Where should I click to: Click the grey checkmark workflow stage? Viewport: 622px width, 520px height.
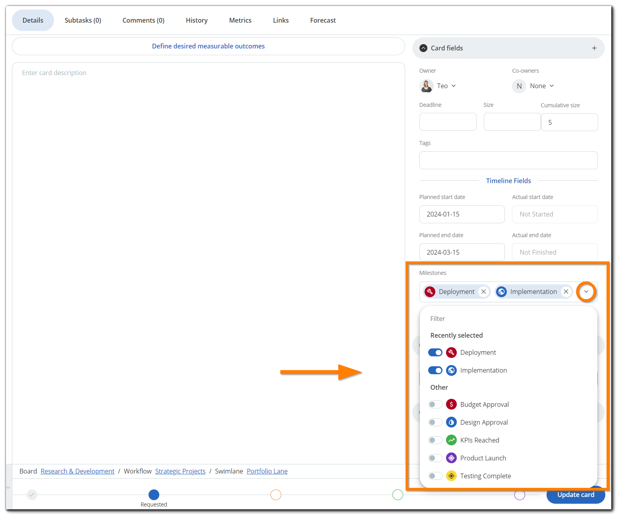[32, 495]
